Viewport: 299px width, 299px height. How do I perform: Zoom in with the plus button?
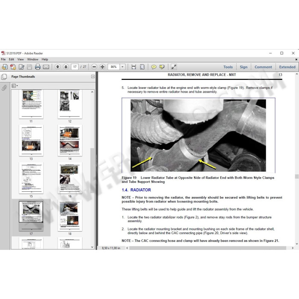pos(103,67)
